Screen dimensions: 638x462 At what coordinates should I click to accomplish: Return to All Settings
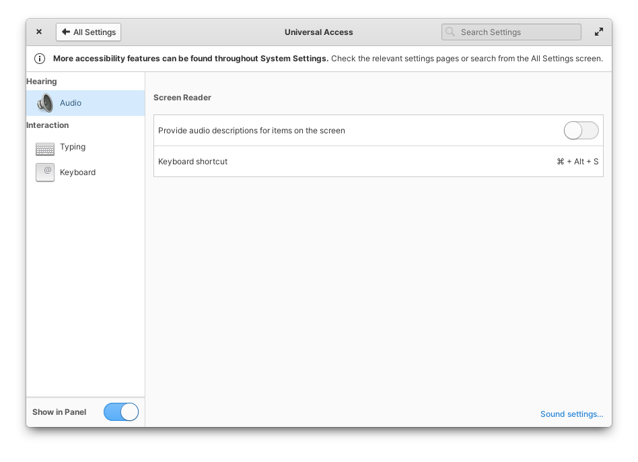pos(88,32)
